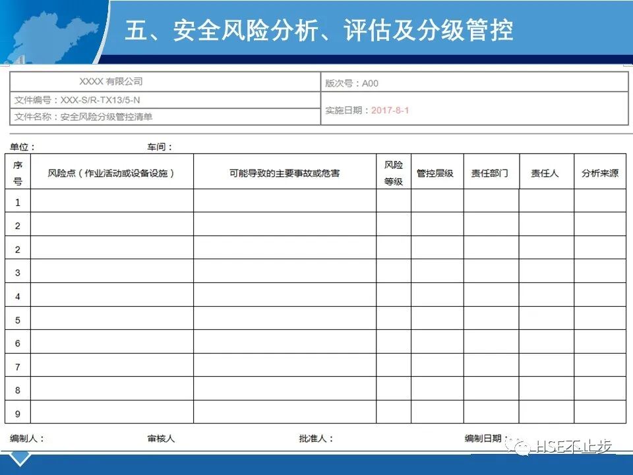
Task: Click the slide title 五、安全风险分析、评估及分级管控
Action: pos(318,30)
